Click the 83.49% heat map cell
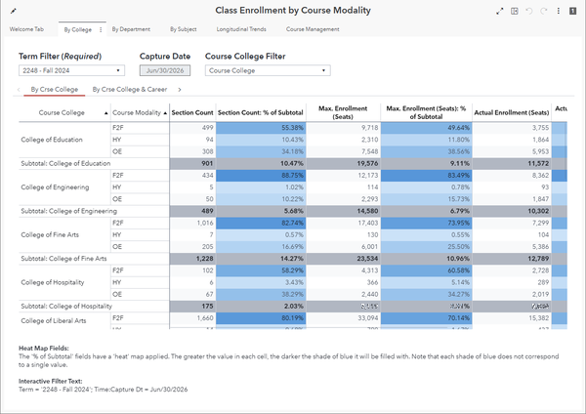Screen dimensions: 586x414 (x=426, y=175)
